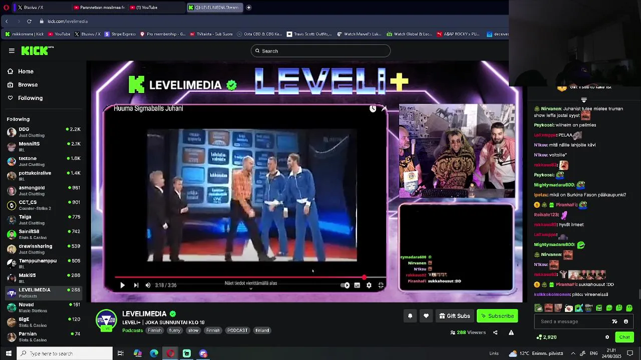Reload the page
The width and height of the screenshot is (641, 360).
(x=29, y=21)
